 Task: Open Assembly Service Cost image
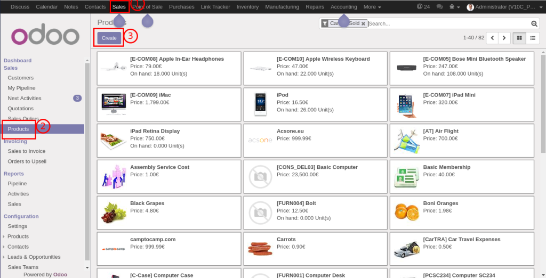114,176
